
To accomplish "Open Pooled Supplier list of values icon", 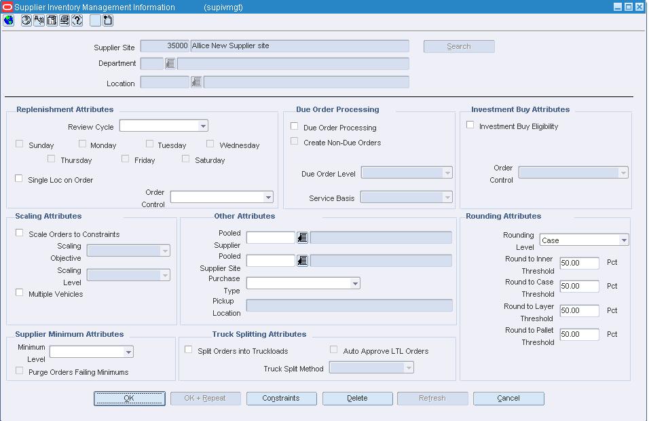I will click(x=303, y=238).
